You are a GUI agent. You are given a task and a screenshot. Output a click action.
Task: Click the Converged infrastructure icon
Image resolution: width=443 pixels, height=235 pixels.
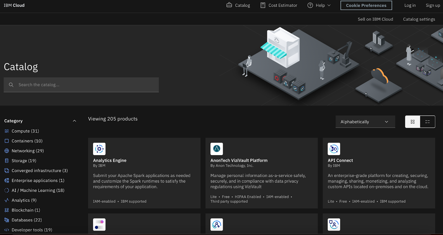7,170
